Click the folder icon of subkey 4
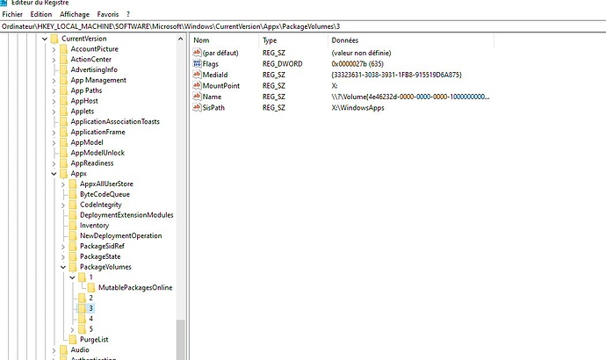This screenshot has width=606, height=360. pos(82,319)
